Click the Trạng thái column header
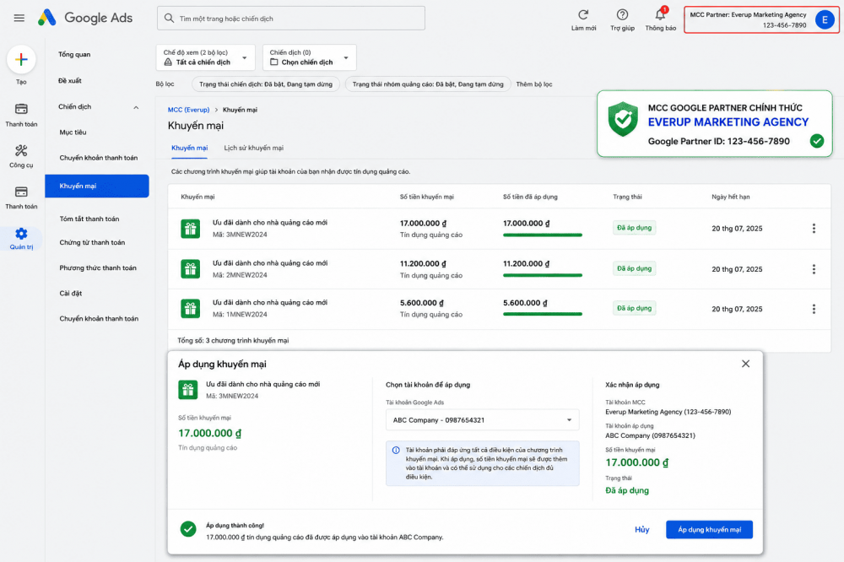The image size is (844, 562). click(x=627, y=197)
